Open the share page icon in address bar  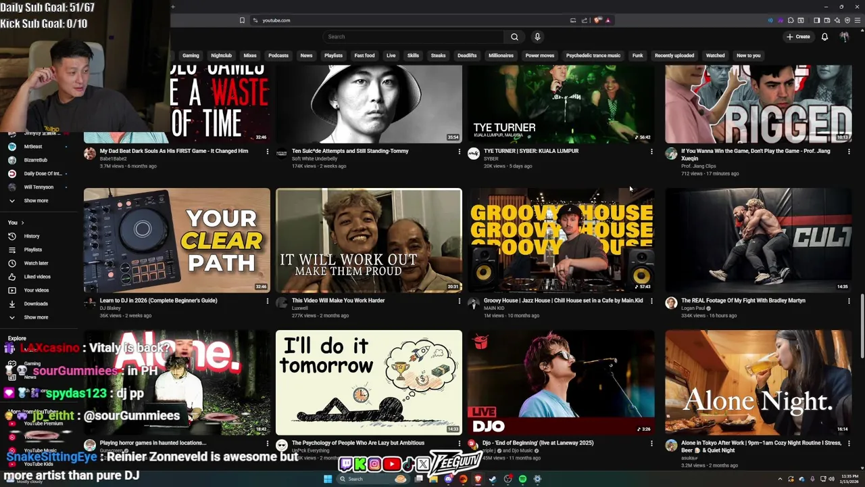585,20
